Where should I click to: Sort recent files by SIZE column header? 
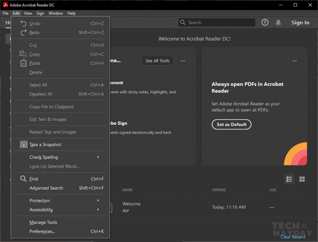point(273,190)
